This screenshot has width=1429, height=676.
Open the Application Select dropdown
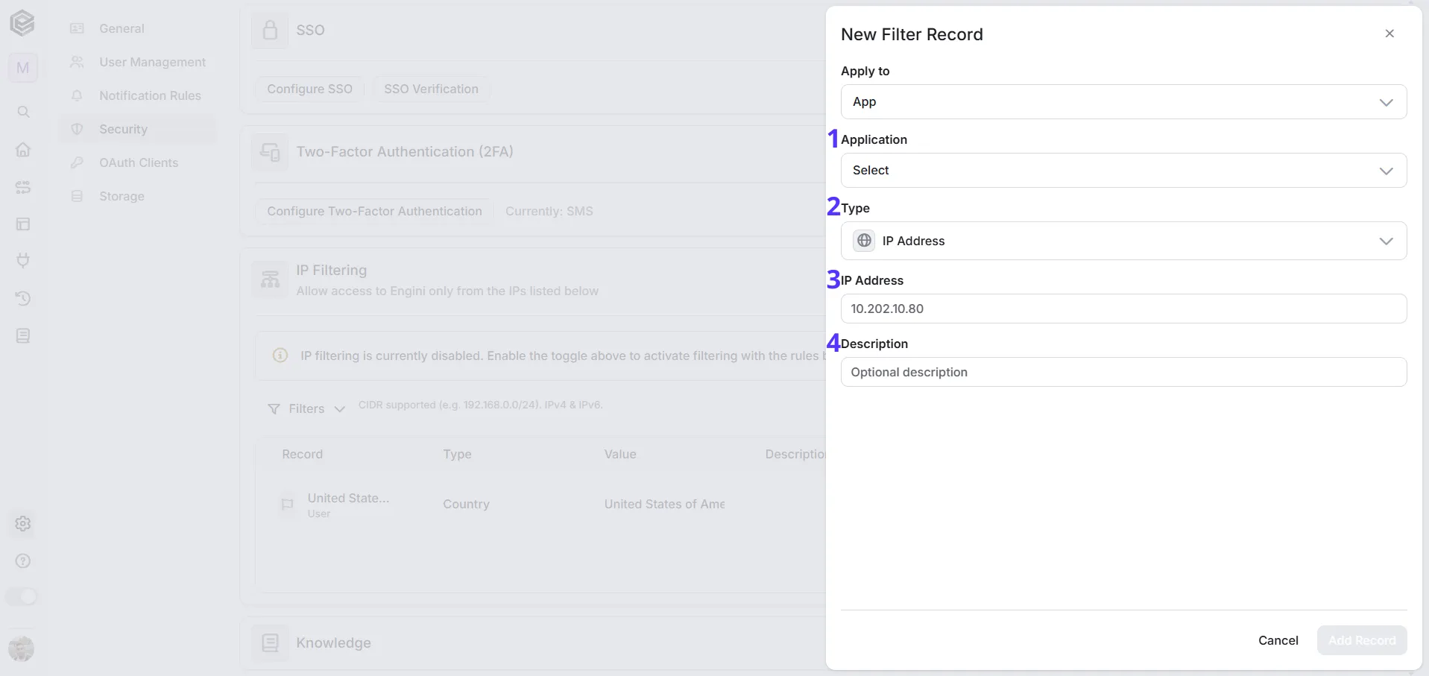point(1123,170)
